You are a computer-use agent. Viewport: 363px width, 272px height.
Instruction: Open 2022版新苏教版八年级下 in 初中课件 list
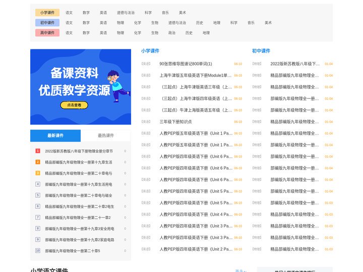pyautogui.click(x=295, y=64)
